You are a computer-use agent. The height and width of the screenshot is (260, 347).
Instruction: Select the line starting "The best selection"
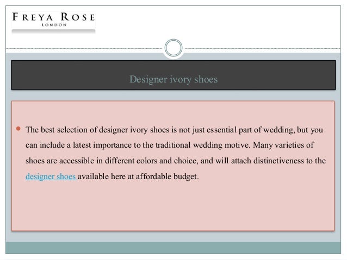click(174, 129)
